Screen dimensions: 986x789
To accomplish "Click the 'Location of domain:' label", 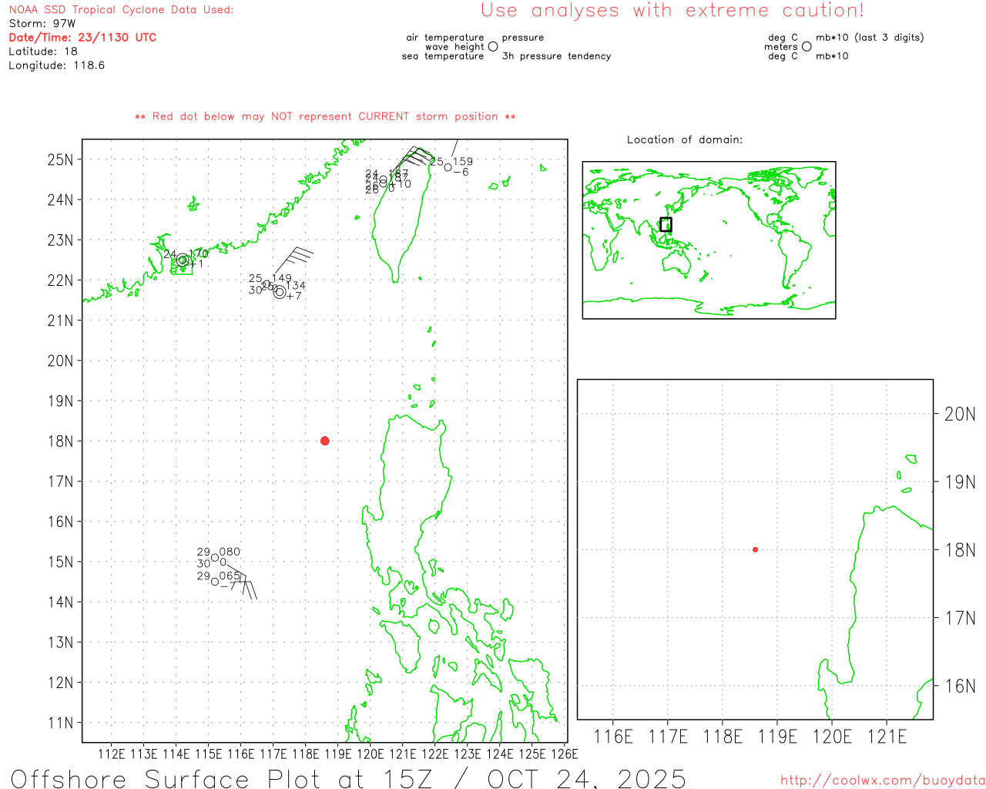I will (x=684, y=139).
